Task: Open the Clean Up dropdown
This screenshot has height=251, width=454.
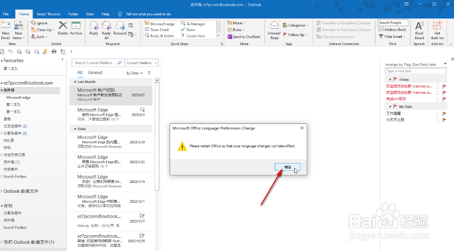Action: pos(42,30)
